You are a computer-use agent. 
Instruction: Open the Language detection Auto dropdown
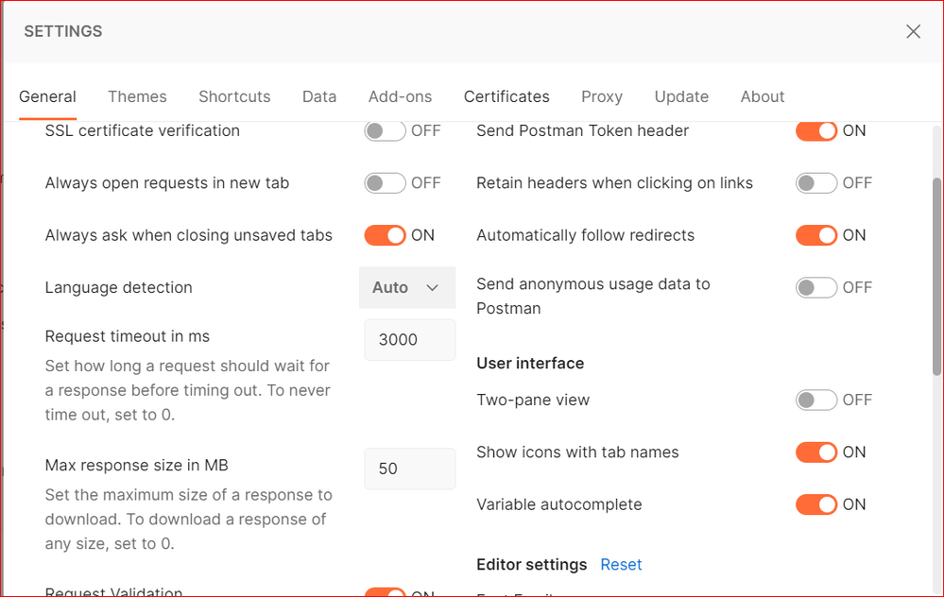[407, 288]
